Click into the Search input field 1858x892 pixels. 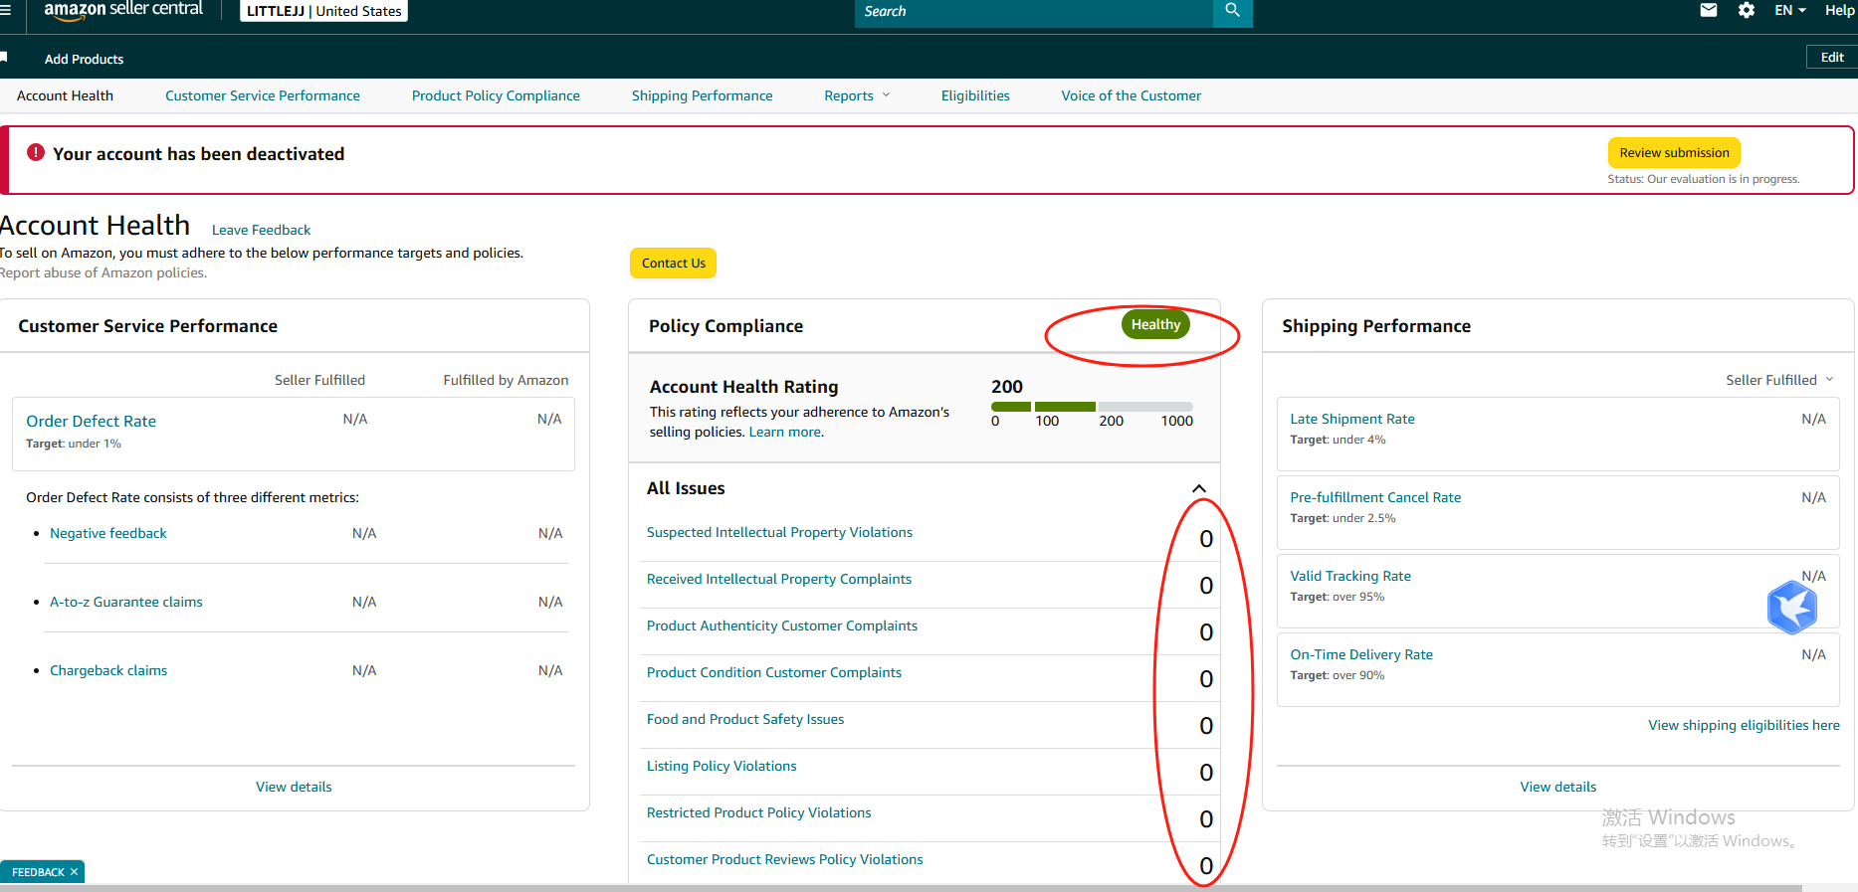(1033, 11)
